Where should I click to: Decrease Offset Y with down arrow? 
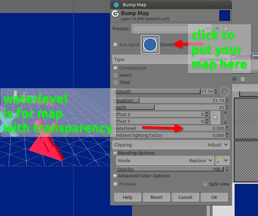[x=207, y=123]
